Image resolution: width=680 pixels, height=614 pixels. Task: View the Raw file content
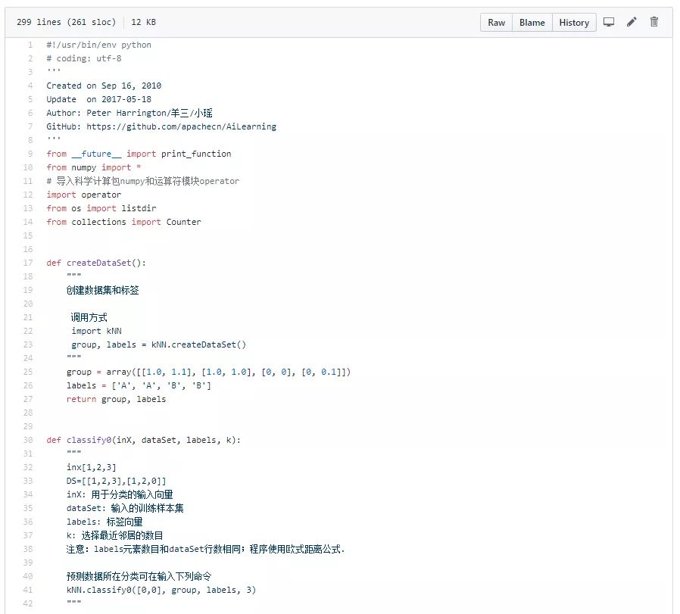pos(496,22)
